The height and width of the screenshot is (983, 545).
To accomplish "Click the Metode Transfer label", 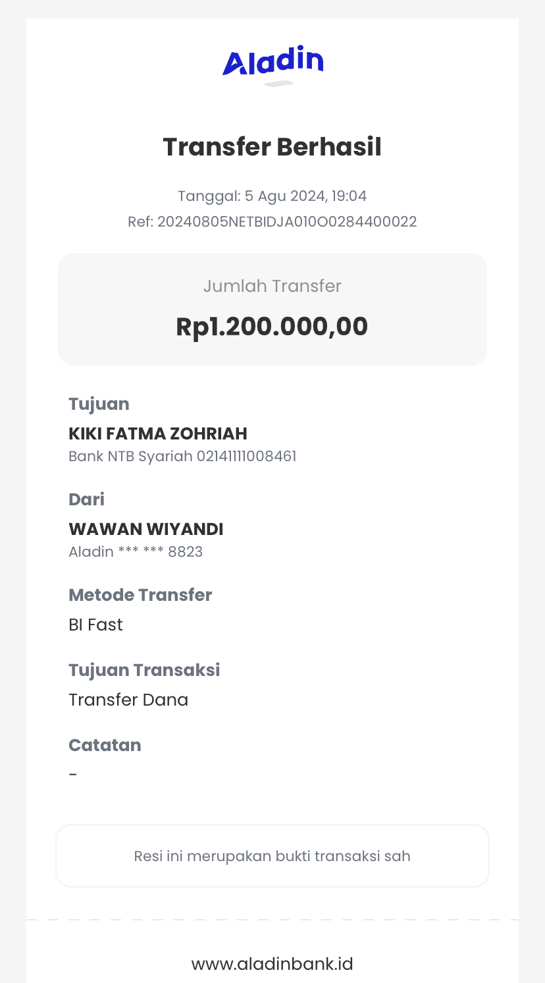I will 140,595.
